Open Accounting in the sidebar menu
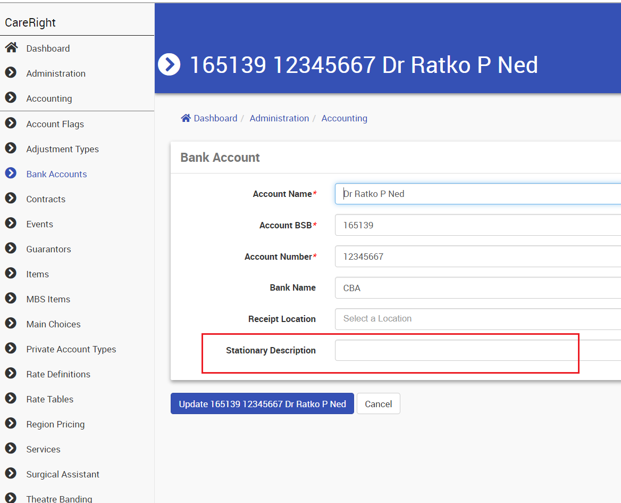 point(49,98)
